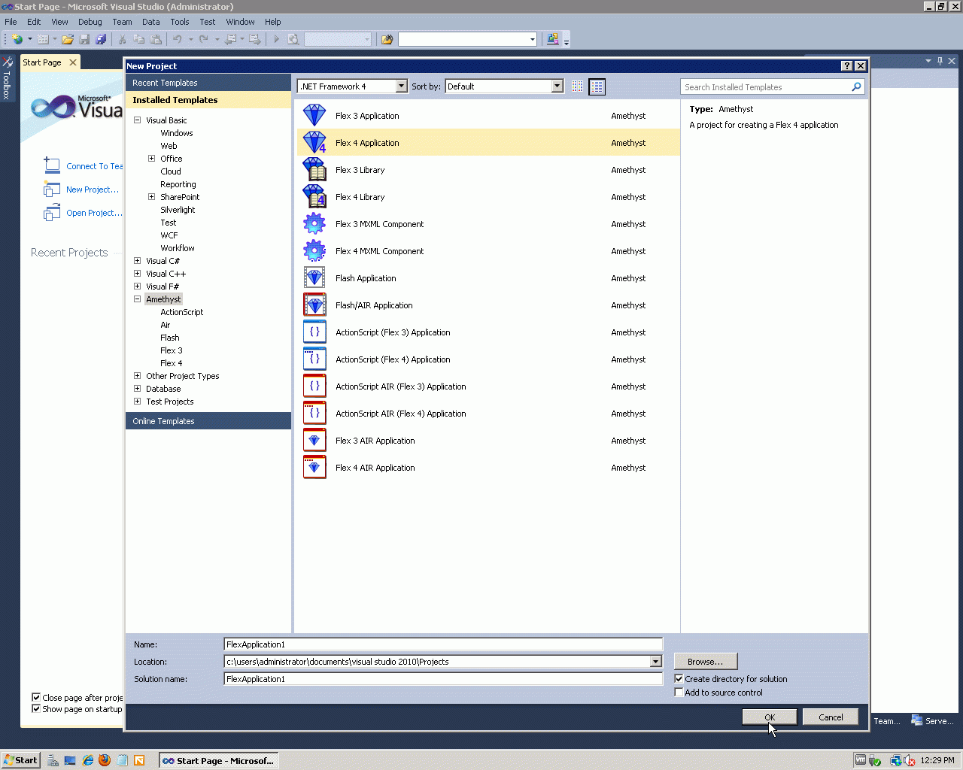963x770 pixels.
Task: Click into the Solution name field
Action: (x=443, y=679)
